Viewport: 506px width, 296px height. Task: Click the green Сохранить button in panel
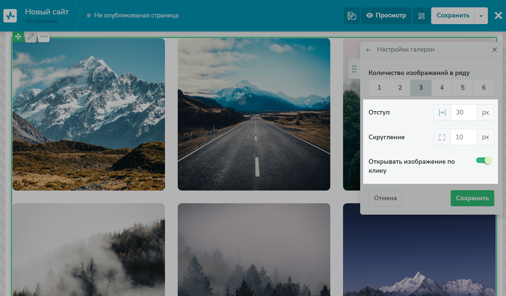point(472,198)
